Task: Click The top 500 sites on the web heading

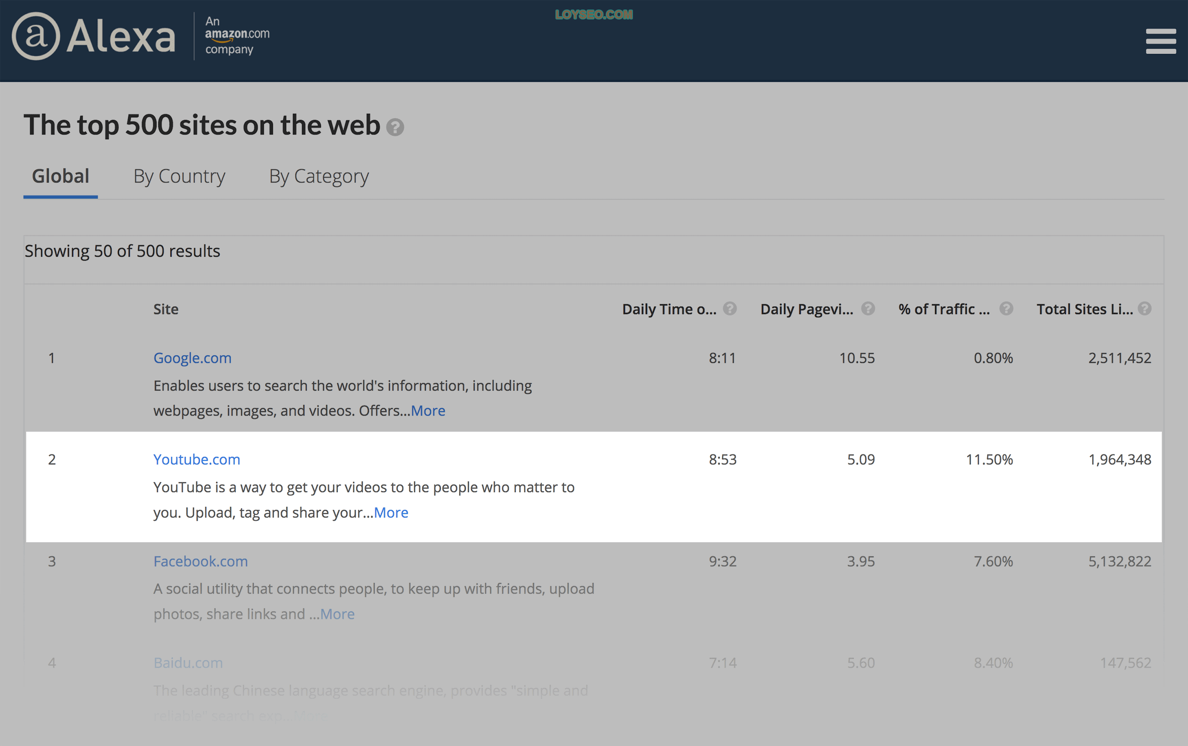Action: click(202, 125)
